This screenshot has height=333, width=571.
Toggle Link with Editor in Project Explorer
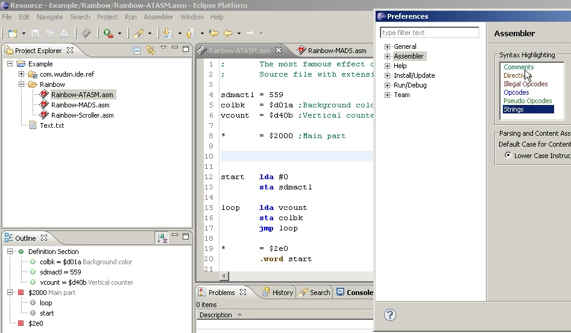point(151,50)
